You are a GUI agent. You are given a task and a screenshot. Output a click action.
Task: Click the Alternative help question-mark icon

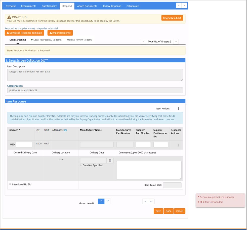click(x=65, y=130)
